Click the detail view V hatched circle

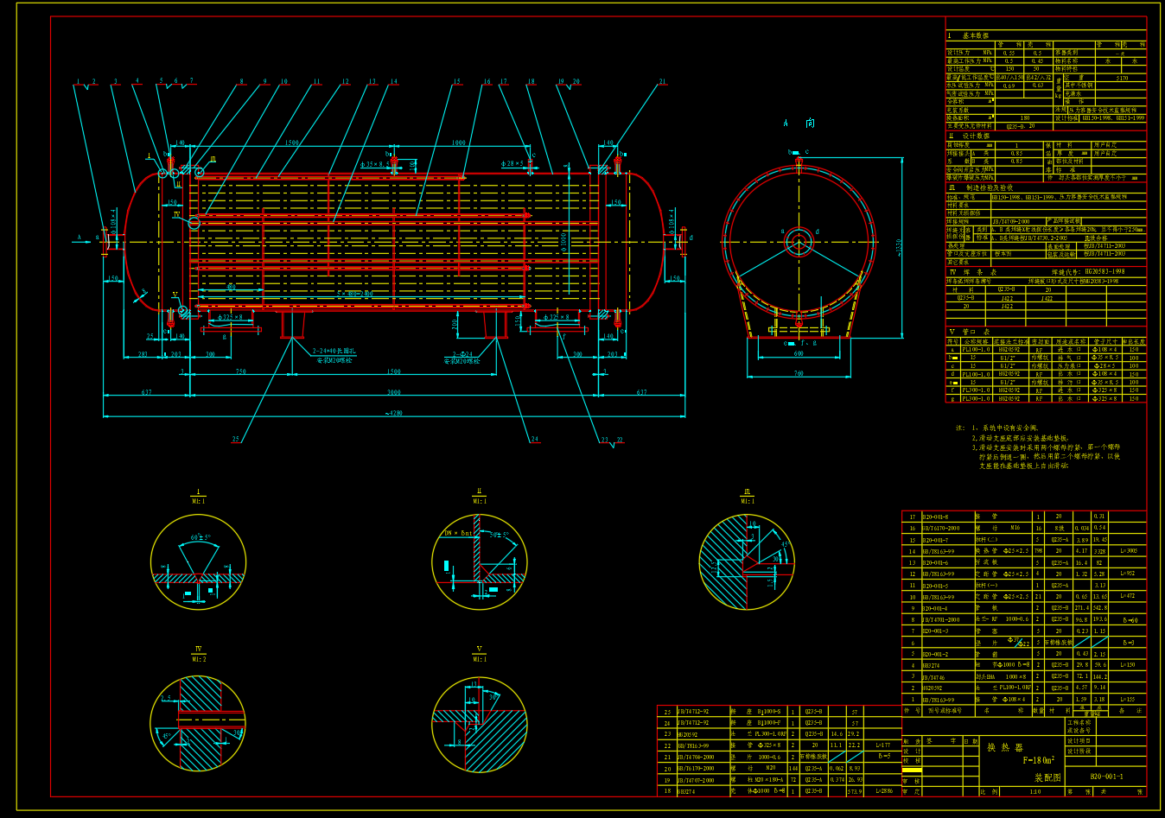click(x=480, y=722)
